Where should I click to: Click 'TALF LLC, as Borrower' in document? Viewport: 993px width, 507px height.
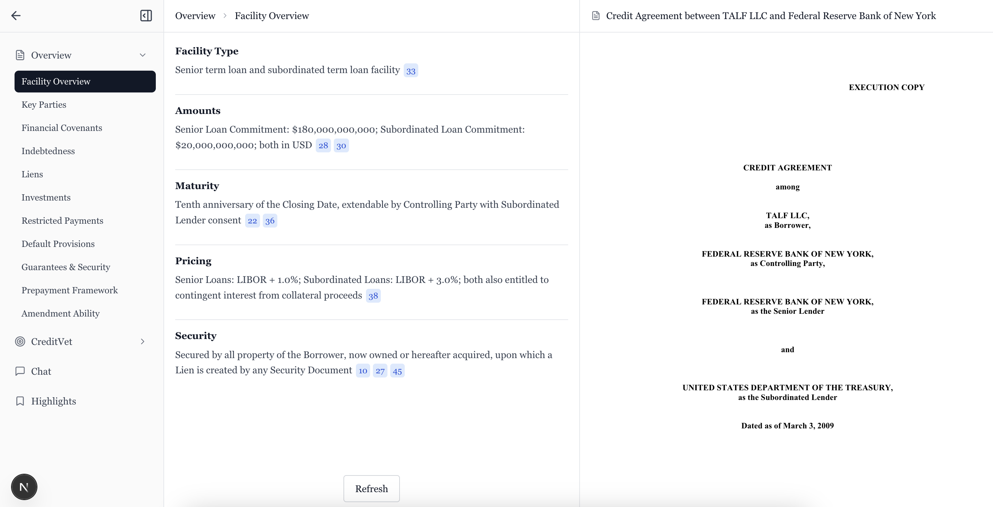tap(787, 220)
